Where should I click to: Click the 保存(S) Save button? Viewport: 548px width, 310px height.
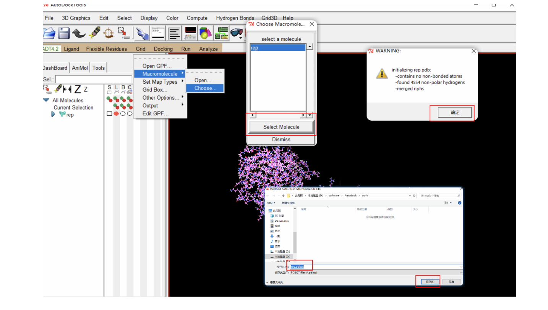pyautogui.click(x=430, y=281)
